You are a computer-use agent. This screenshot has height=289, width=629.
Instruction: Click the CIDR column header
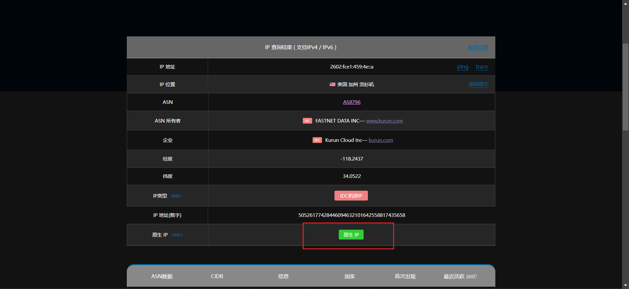pyautogui.click(x=217, y=277)
